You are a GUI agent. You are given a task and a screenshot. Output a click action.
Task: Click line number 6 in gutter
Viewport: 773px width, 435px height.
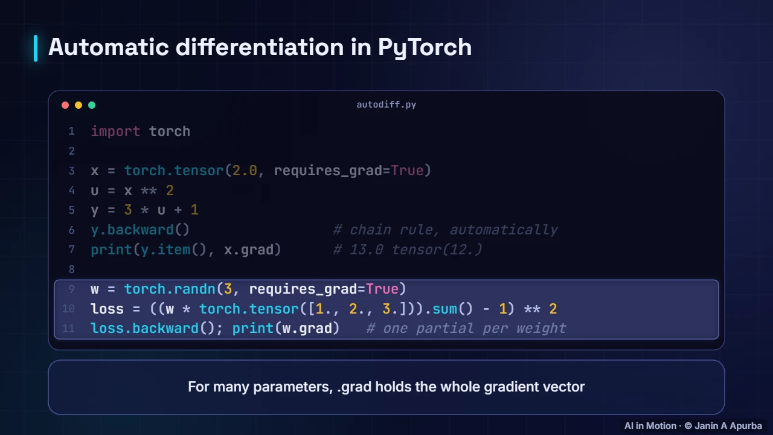[x=71, y=230]
